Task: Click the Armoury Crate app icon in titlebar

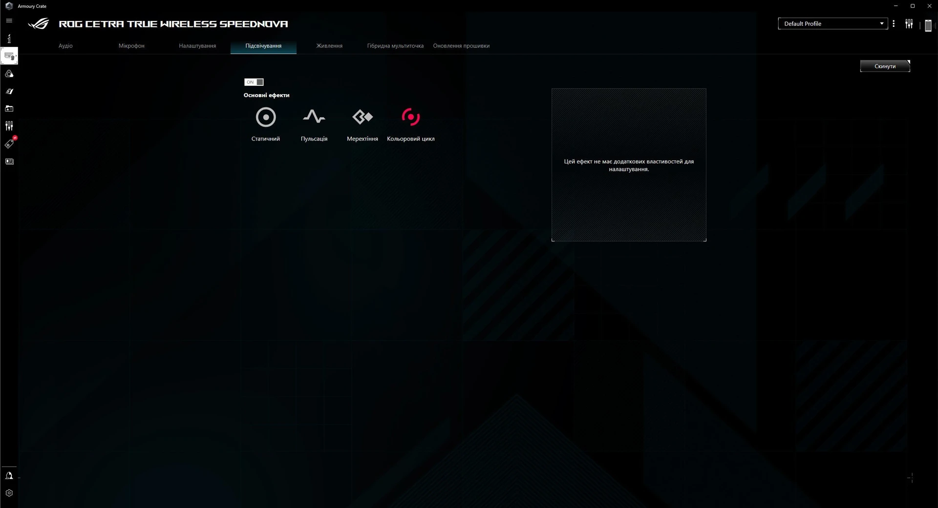Action: point(9,6)
